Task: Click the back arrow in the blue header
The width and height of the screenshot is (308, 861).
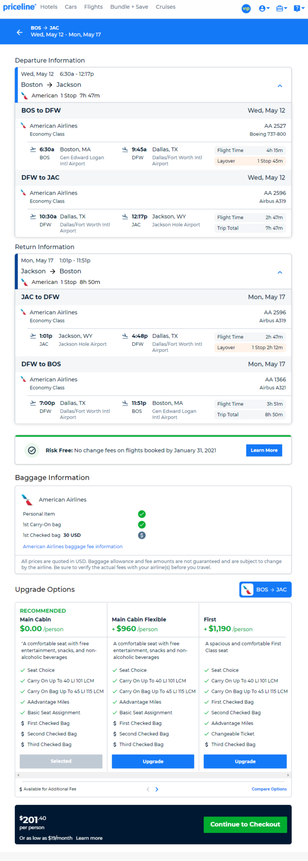Action: pyautogui.click(x=19, y=32)
